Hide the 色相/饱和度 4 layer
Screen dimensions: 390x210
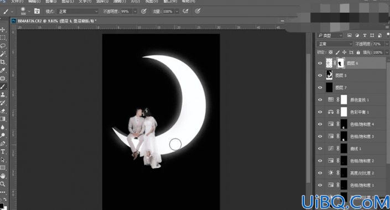320,124
